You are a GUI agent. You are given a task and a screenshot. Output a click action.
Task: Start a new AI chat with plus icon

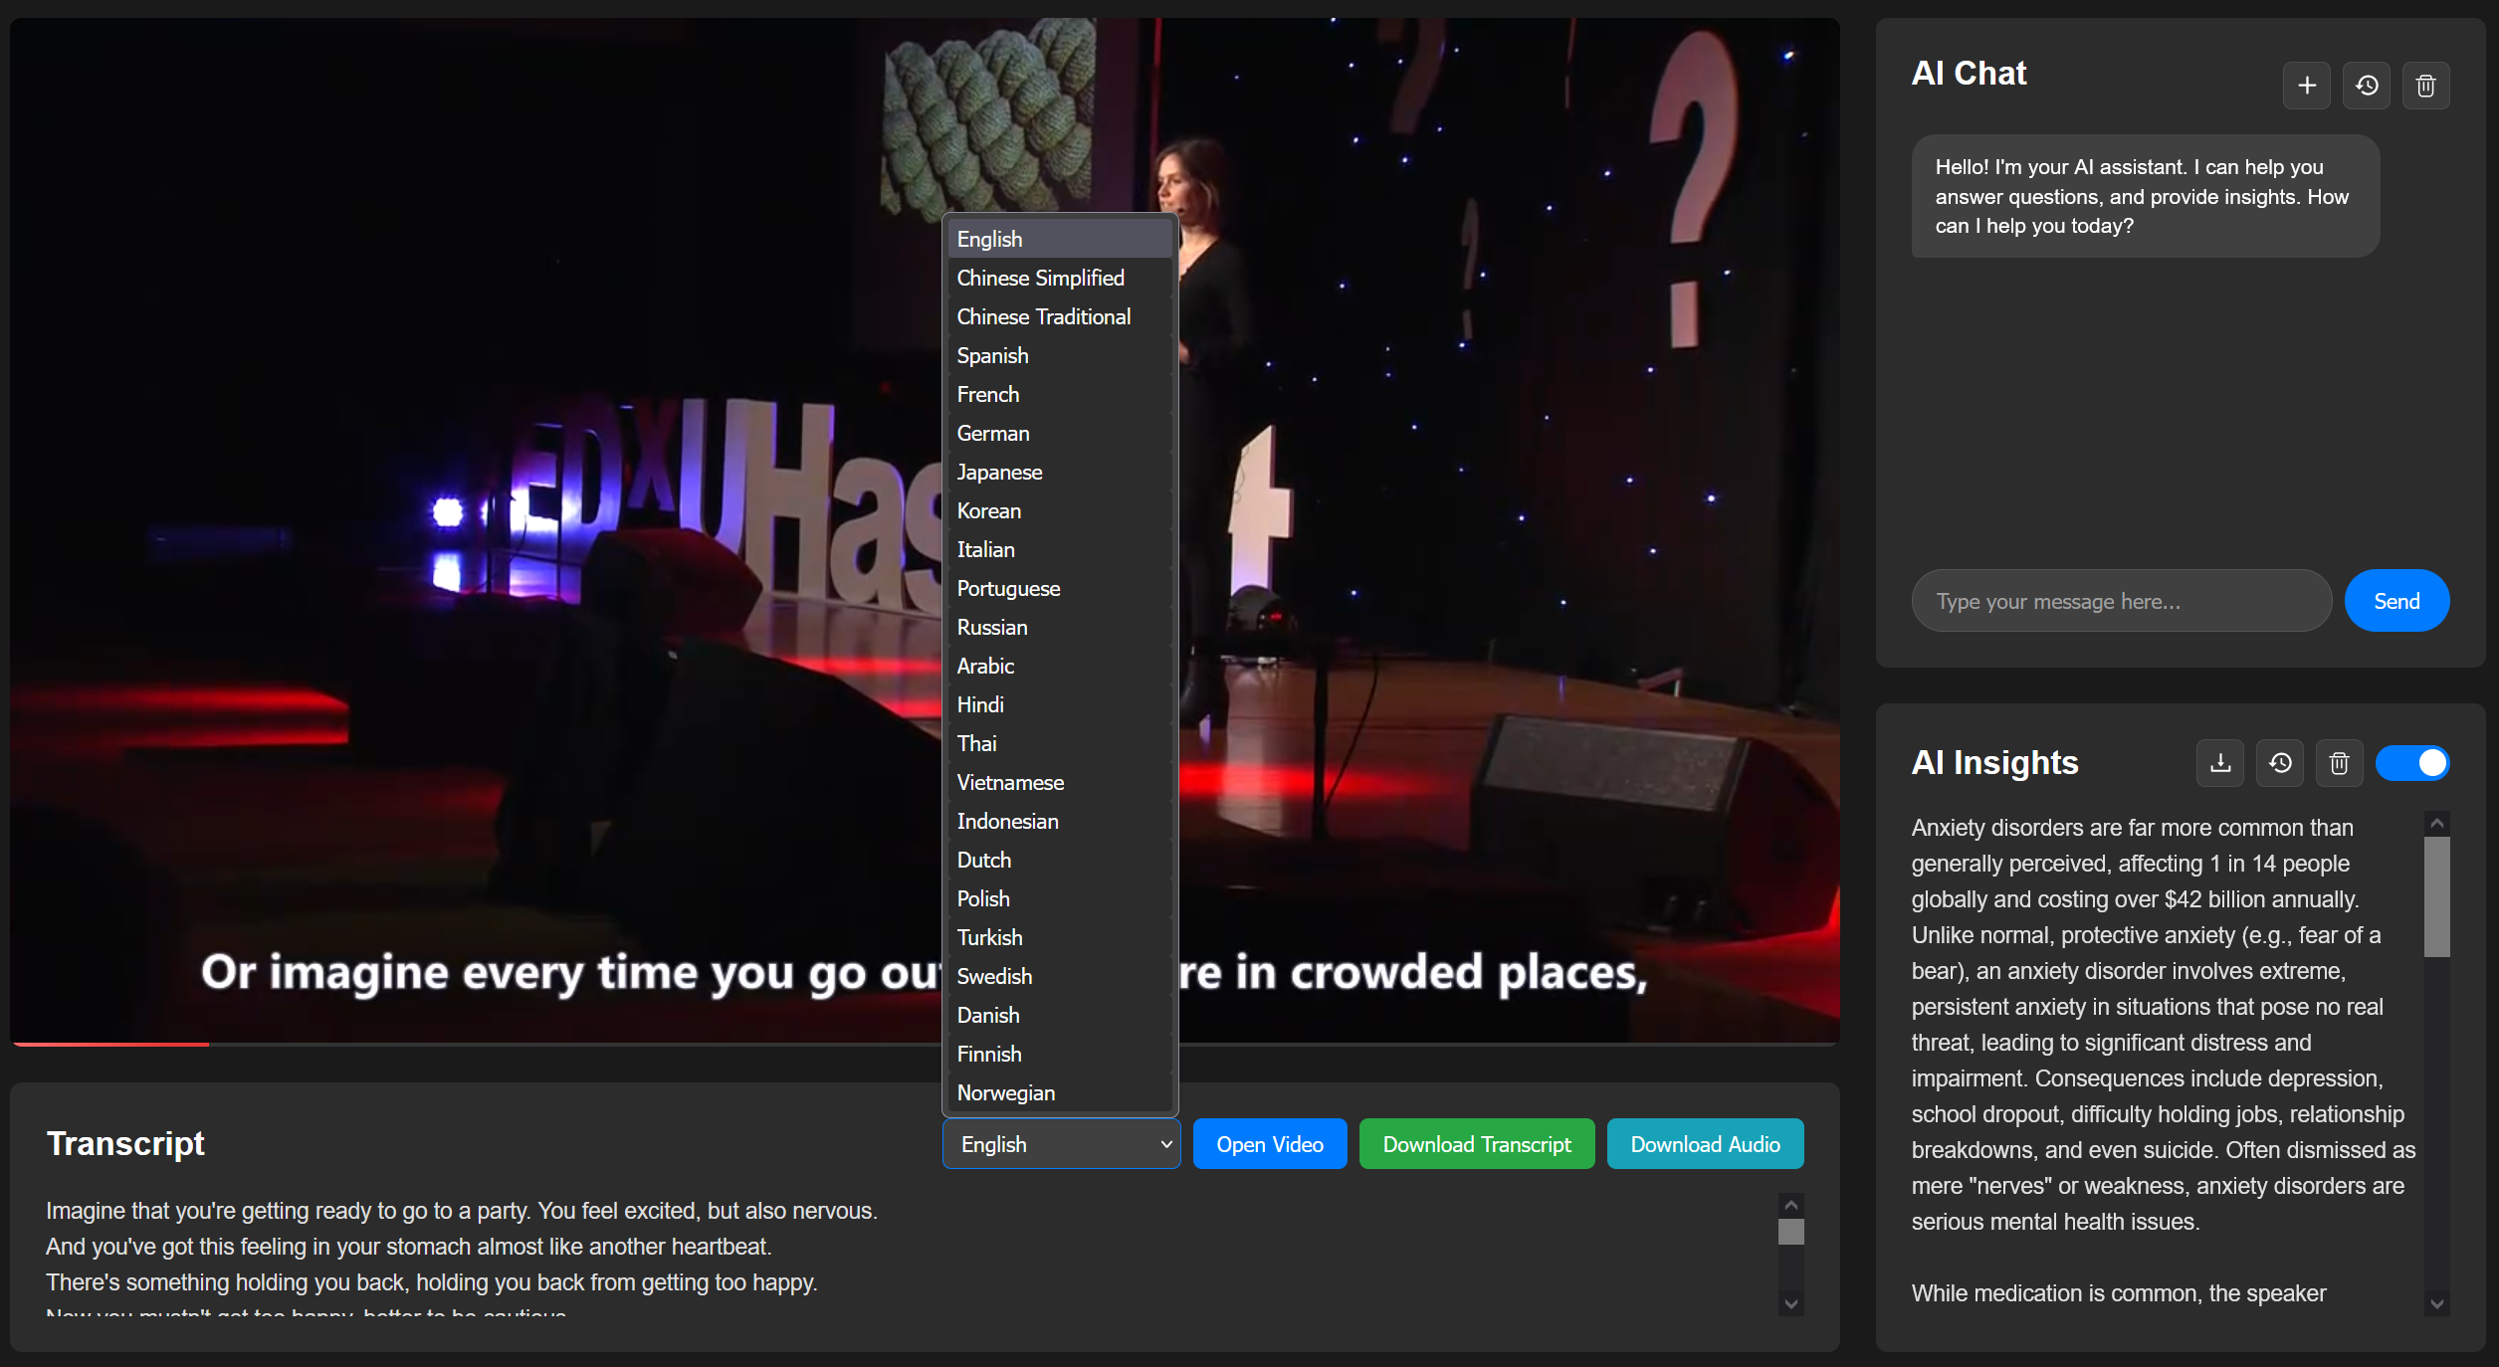pos(2306,86)
